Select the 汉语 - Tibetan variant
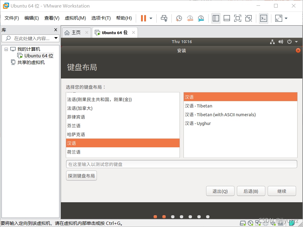Screen dimensions: 303x227 pos(241,106)
